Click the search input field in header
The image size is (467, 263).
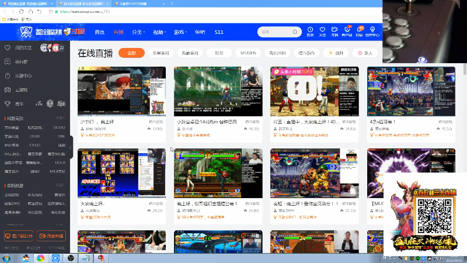click(276, 32)
